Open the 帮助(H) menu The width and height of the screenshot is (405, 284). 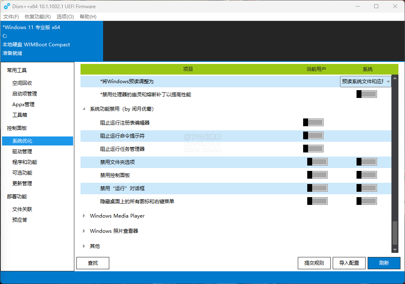(88, 17)
